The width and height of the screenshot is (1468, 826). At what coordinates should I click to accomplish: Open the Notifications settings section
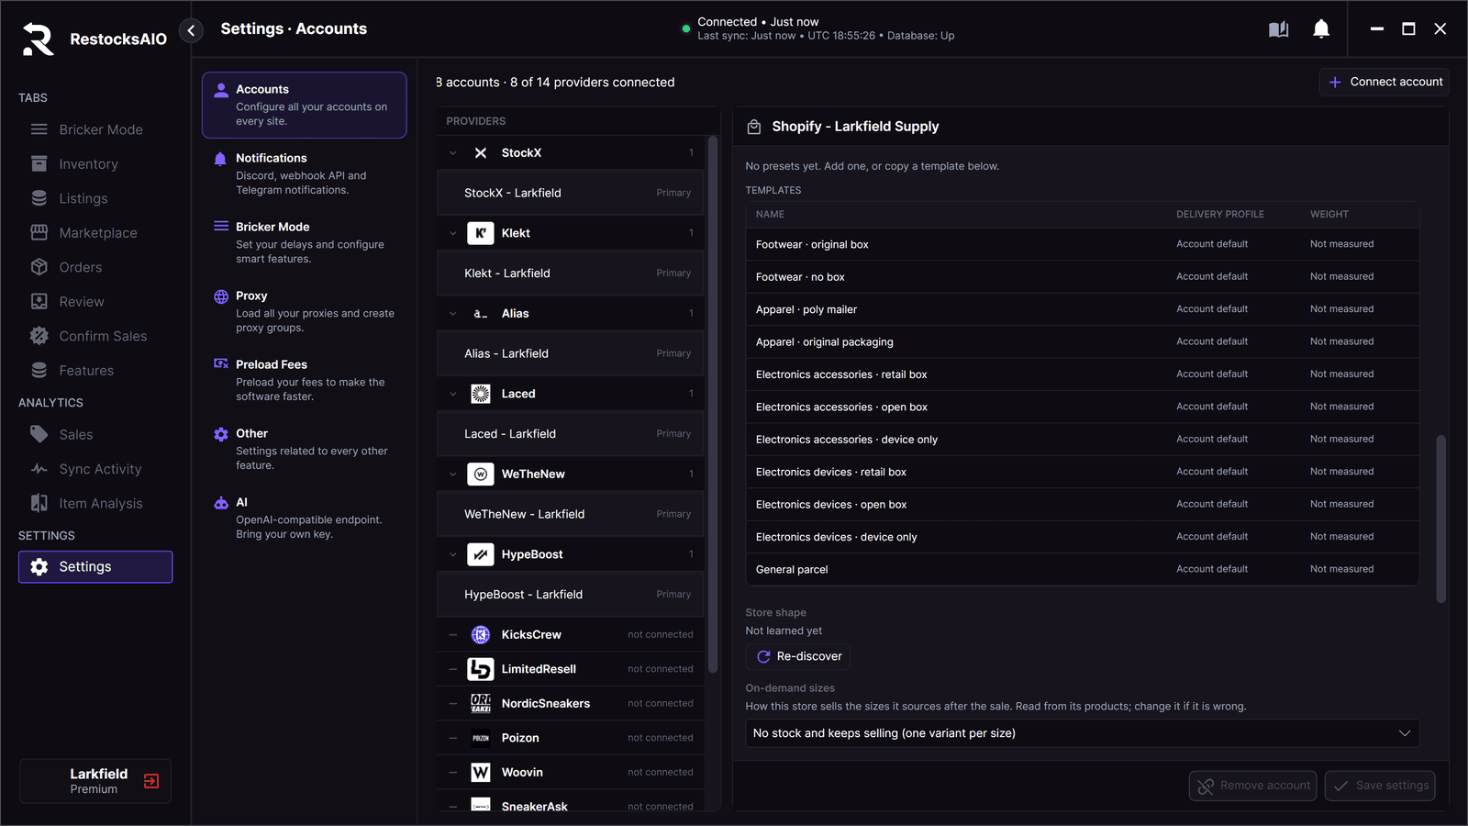[304, 173]
